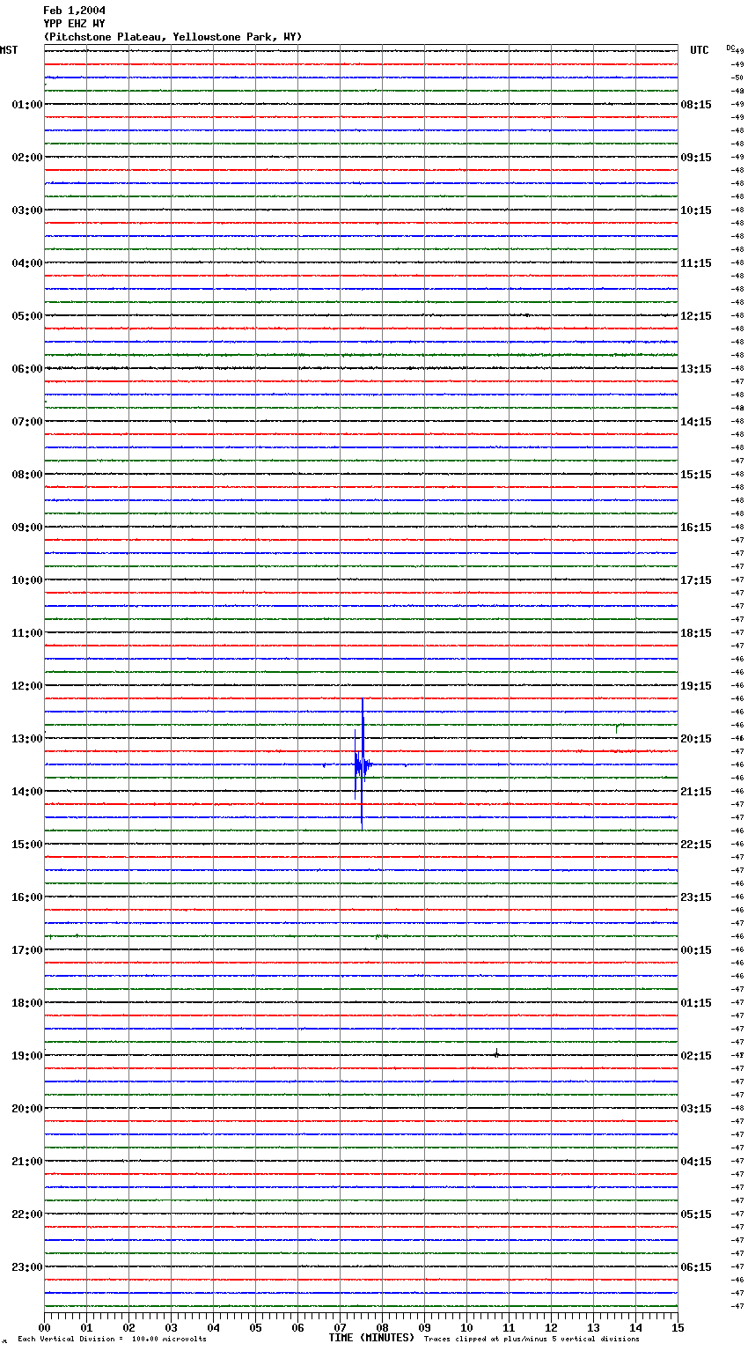Click the '02:15' UTC time label

point(696,1056)
